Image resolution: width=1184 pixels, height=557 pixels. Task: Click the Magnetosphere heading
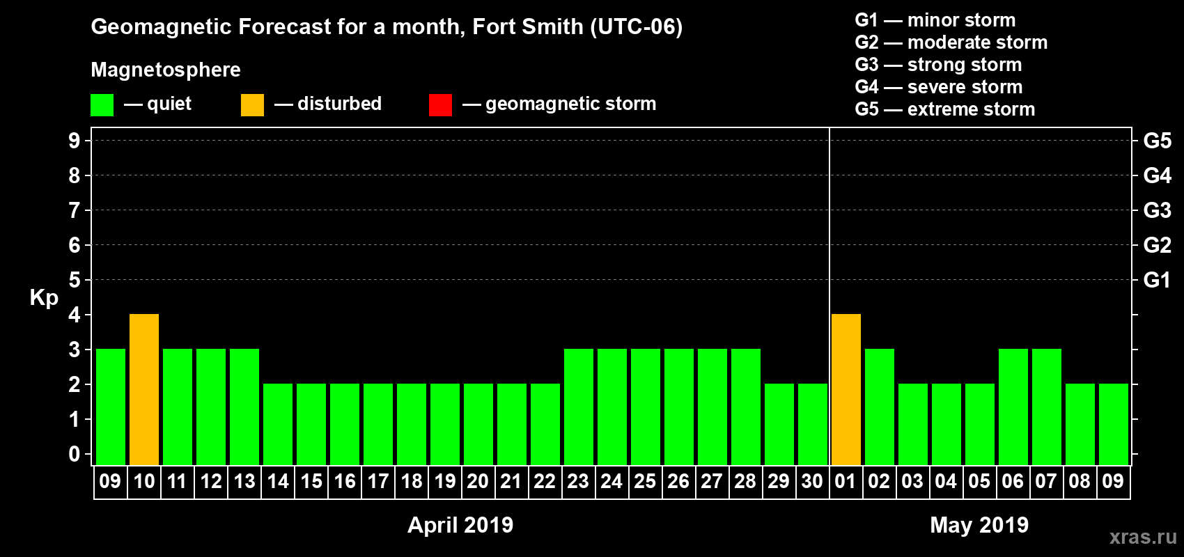point(166,70)
